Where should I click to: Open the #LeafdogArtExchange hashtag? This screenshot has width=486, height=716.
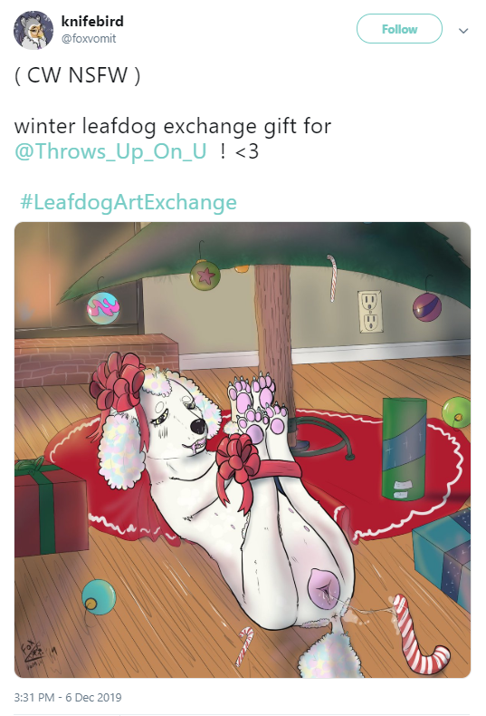pos(129,202)
